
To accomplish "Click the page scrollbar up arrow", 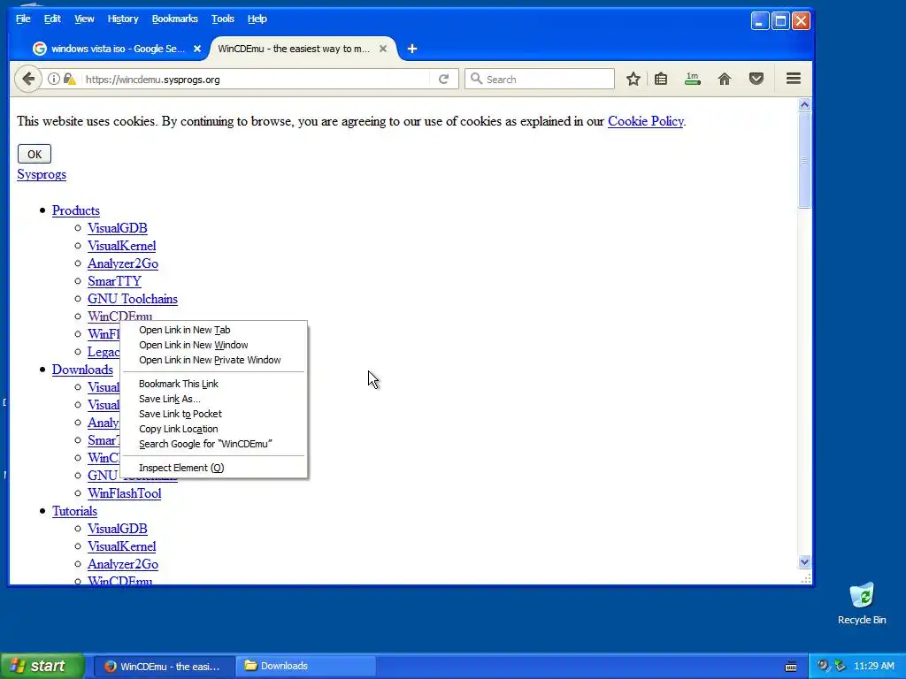I will pos(804,105).
